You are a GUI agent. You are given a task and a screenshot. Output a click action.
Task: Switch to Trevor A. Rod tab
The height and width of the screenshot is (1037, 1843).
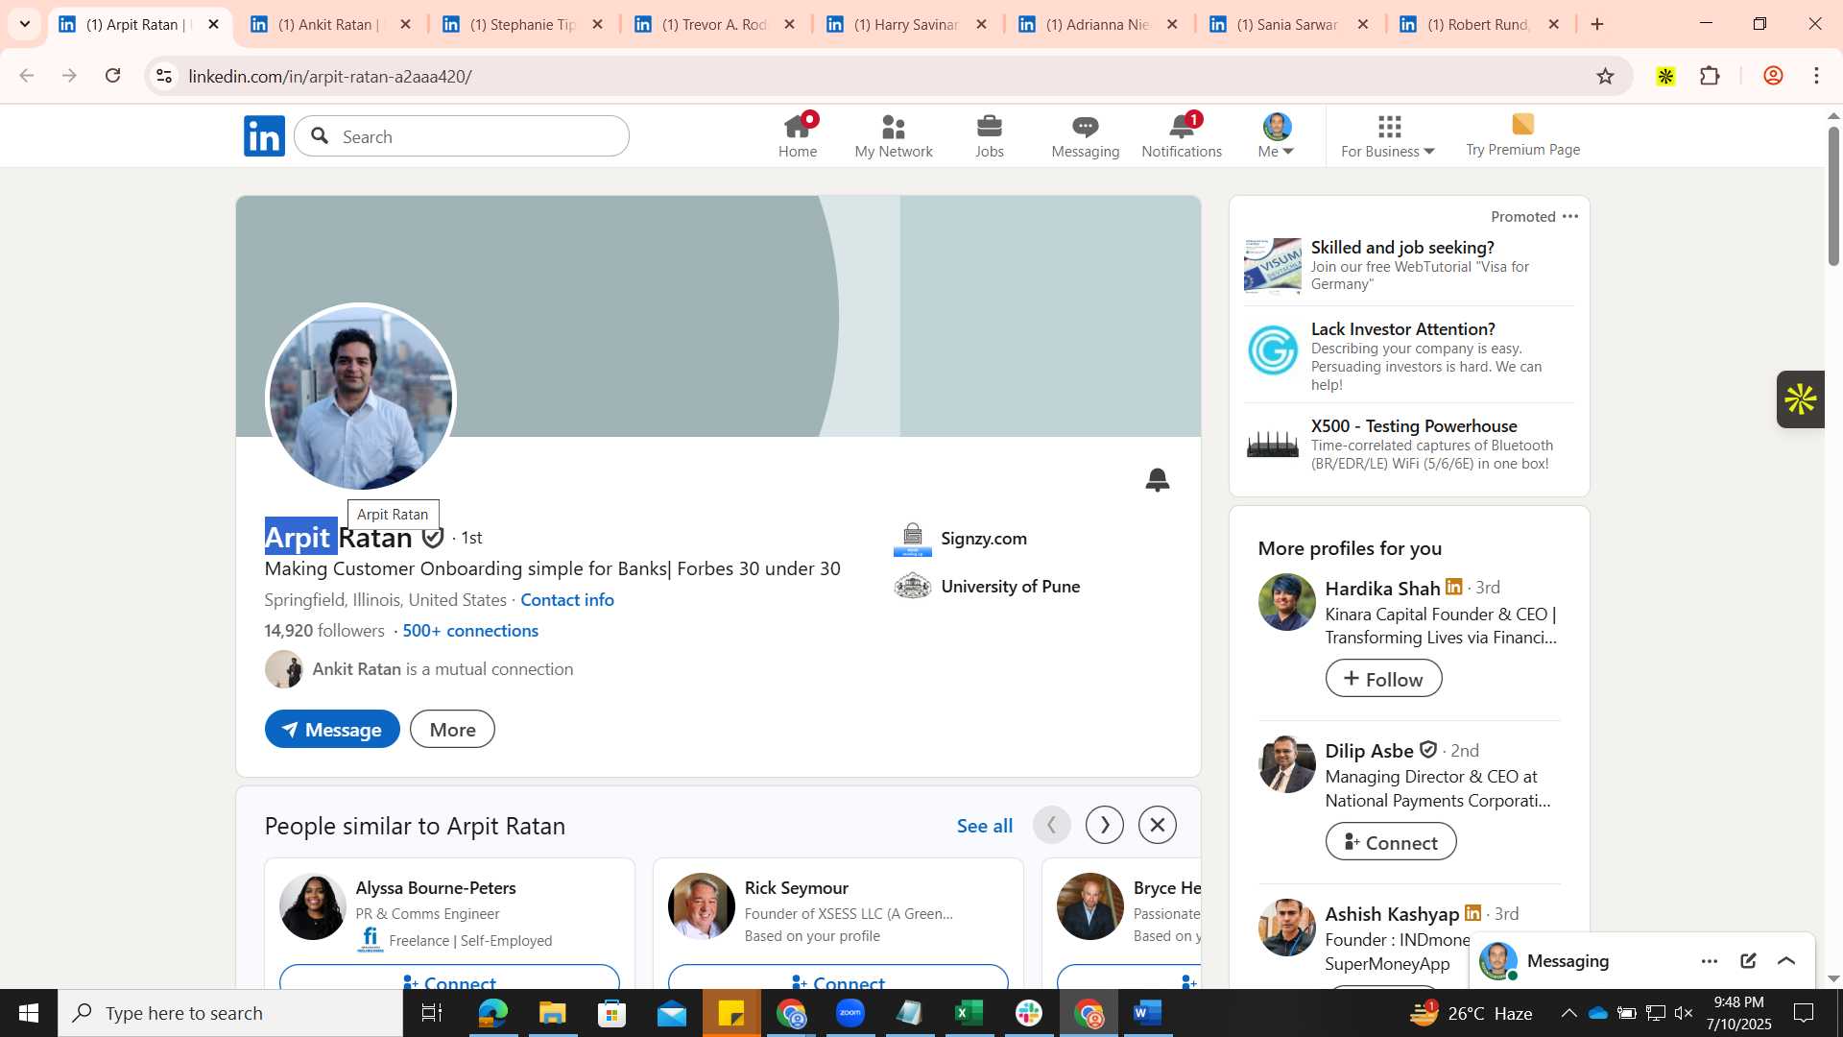715,25
